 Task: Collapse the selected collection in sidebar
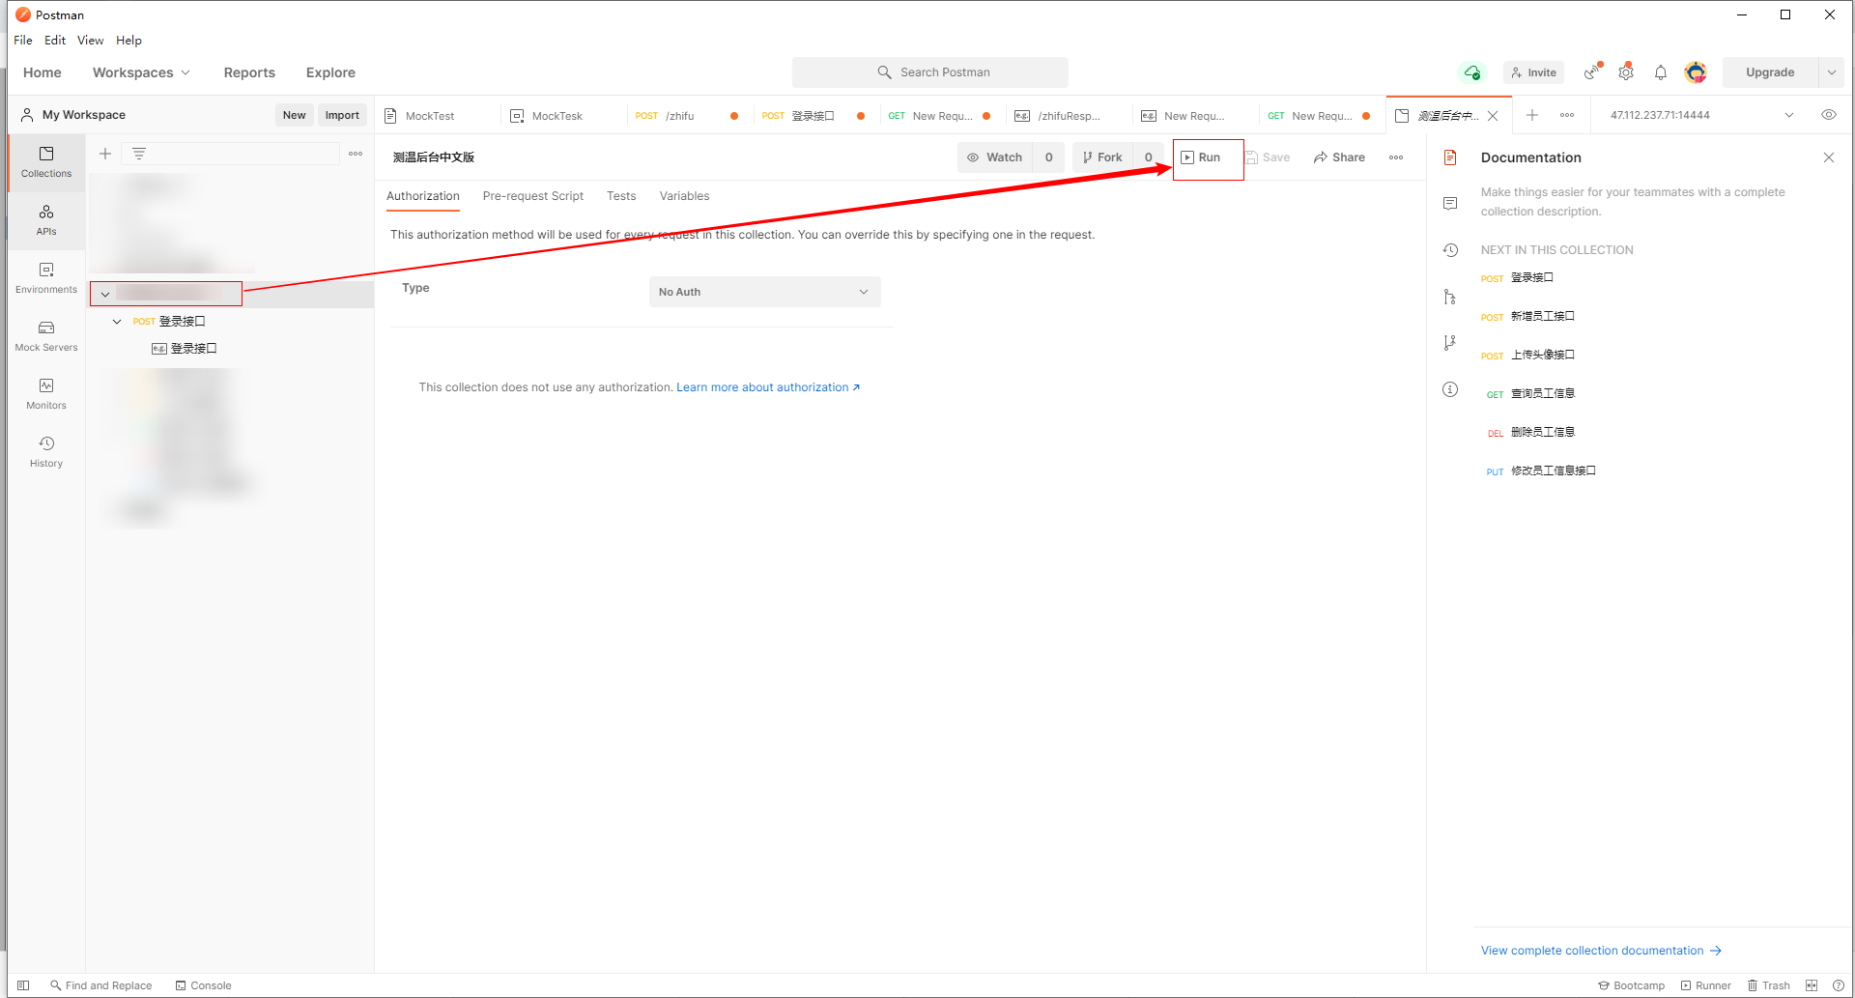point(105,294)
